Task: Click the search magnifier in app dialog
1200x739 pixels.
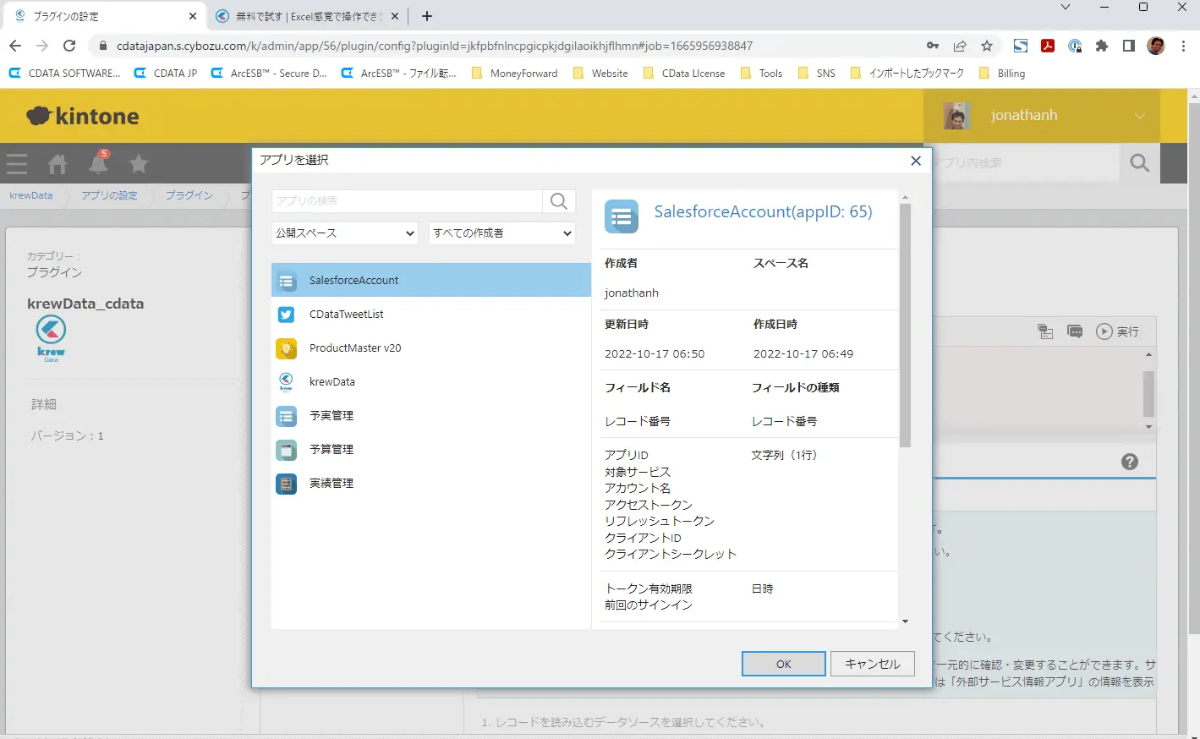Action: coord(559,200)
